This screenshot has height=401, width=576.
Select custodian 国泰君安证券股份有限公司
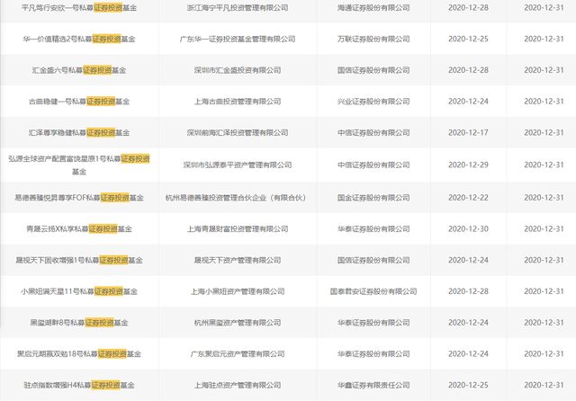coord(373,291)
